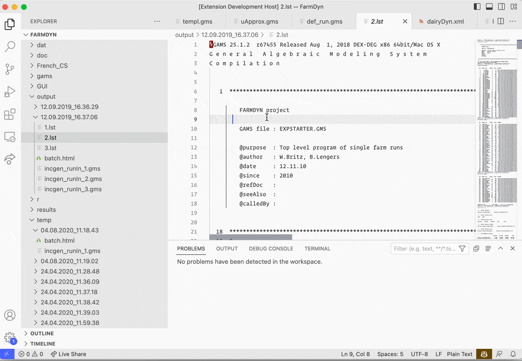Toggle the secondary side bar

pos(501,7)
